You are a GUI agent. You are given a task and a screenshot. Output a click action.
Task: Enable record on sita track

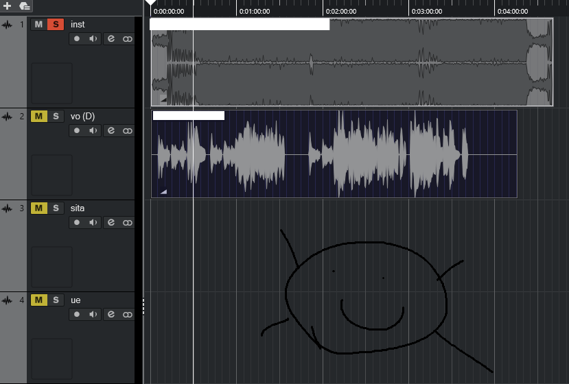click(x=77, y=222)
